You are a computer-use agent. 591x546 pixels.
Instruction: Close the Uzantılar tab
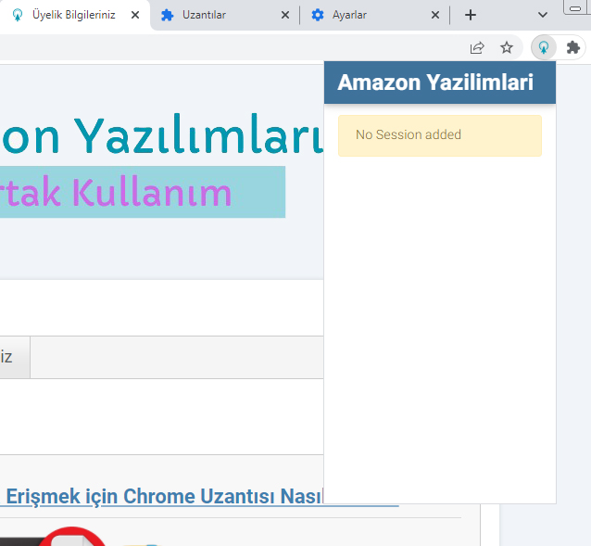coord(285,15)
